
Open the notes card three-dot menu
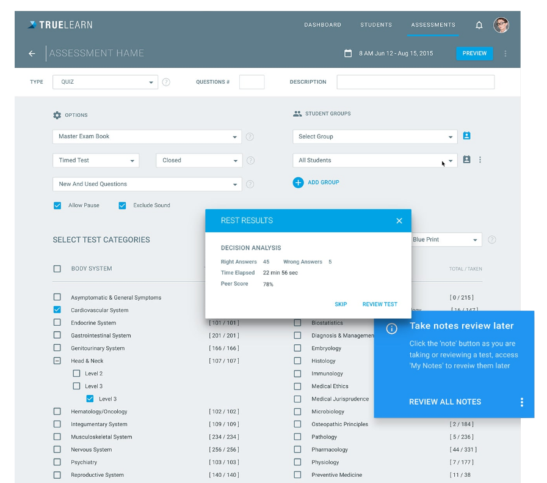click(521, 402)
